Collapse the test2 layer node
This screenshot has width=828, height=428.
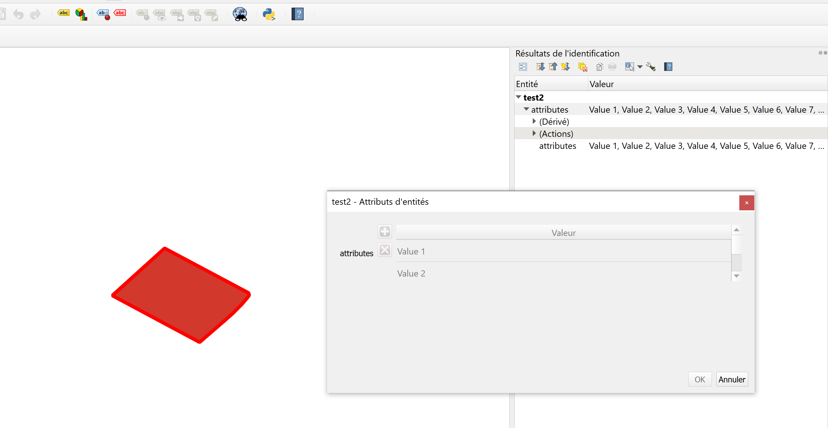518,97
